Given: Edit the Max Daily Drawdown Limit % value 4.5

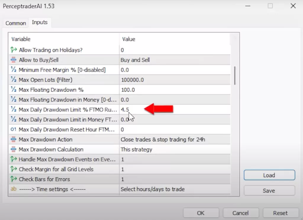Looking at the screenshot, I should click(175, 110).
